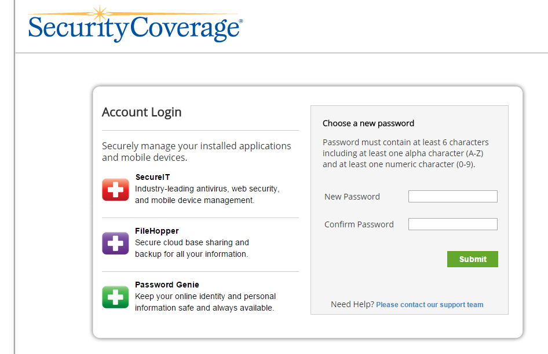Viewport: 548px width, 354px height.
Task: Focus the Confirm Password field
Action: tap(452, 224)
